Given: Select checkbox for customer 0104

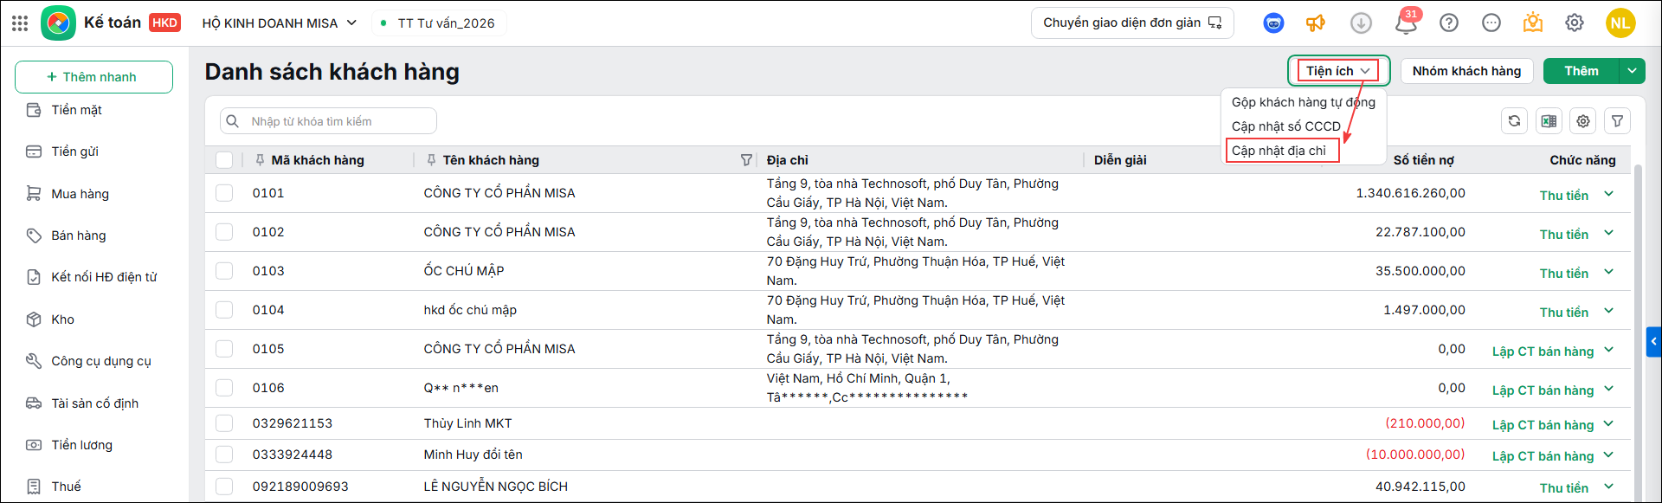Looking at the screenshot, I should click(224, 310).
